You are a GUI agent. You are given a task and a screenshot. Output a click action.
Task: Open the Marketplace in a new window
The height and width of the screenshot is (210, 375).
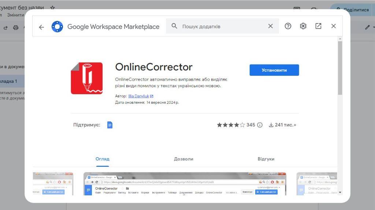[318, 26]
